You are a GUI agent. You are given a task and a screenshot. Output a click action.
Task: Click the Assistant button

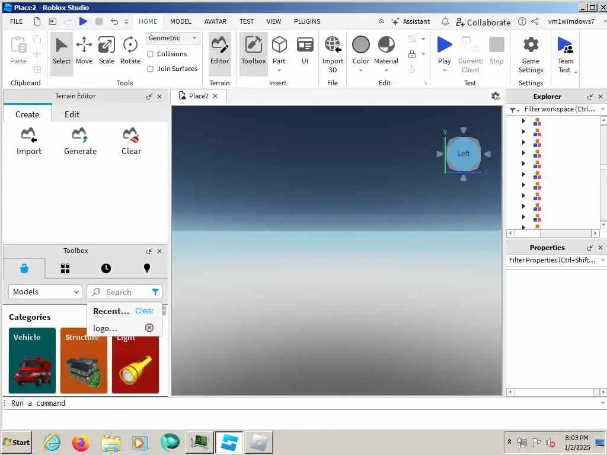[x=411, y=21]
